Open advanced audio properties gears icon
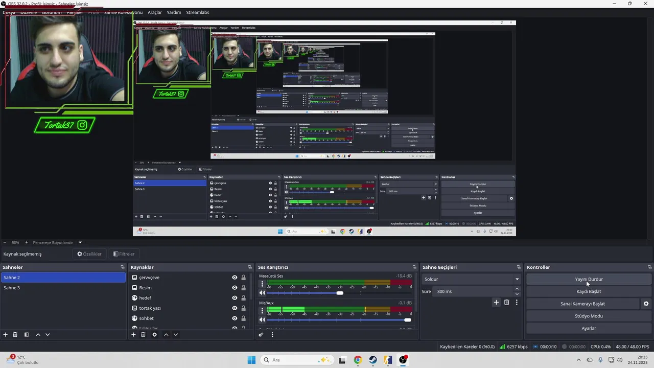654x368 pixels. pyautogui.click(x=261, y=335)
